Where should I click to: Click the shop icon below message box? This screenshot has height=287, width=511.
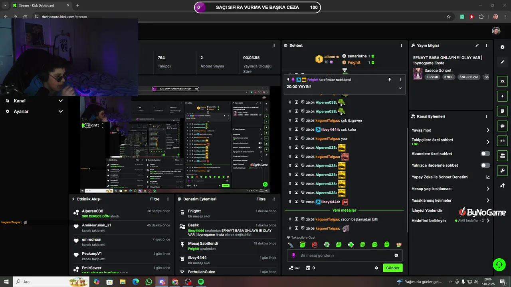(x=308, y=268)
